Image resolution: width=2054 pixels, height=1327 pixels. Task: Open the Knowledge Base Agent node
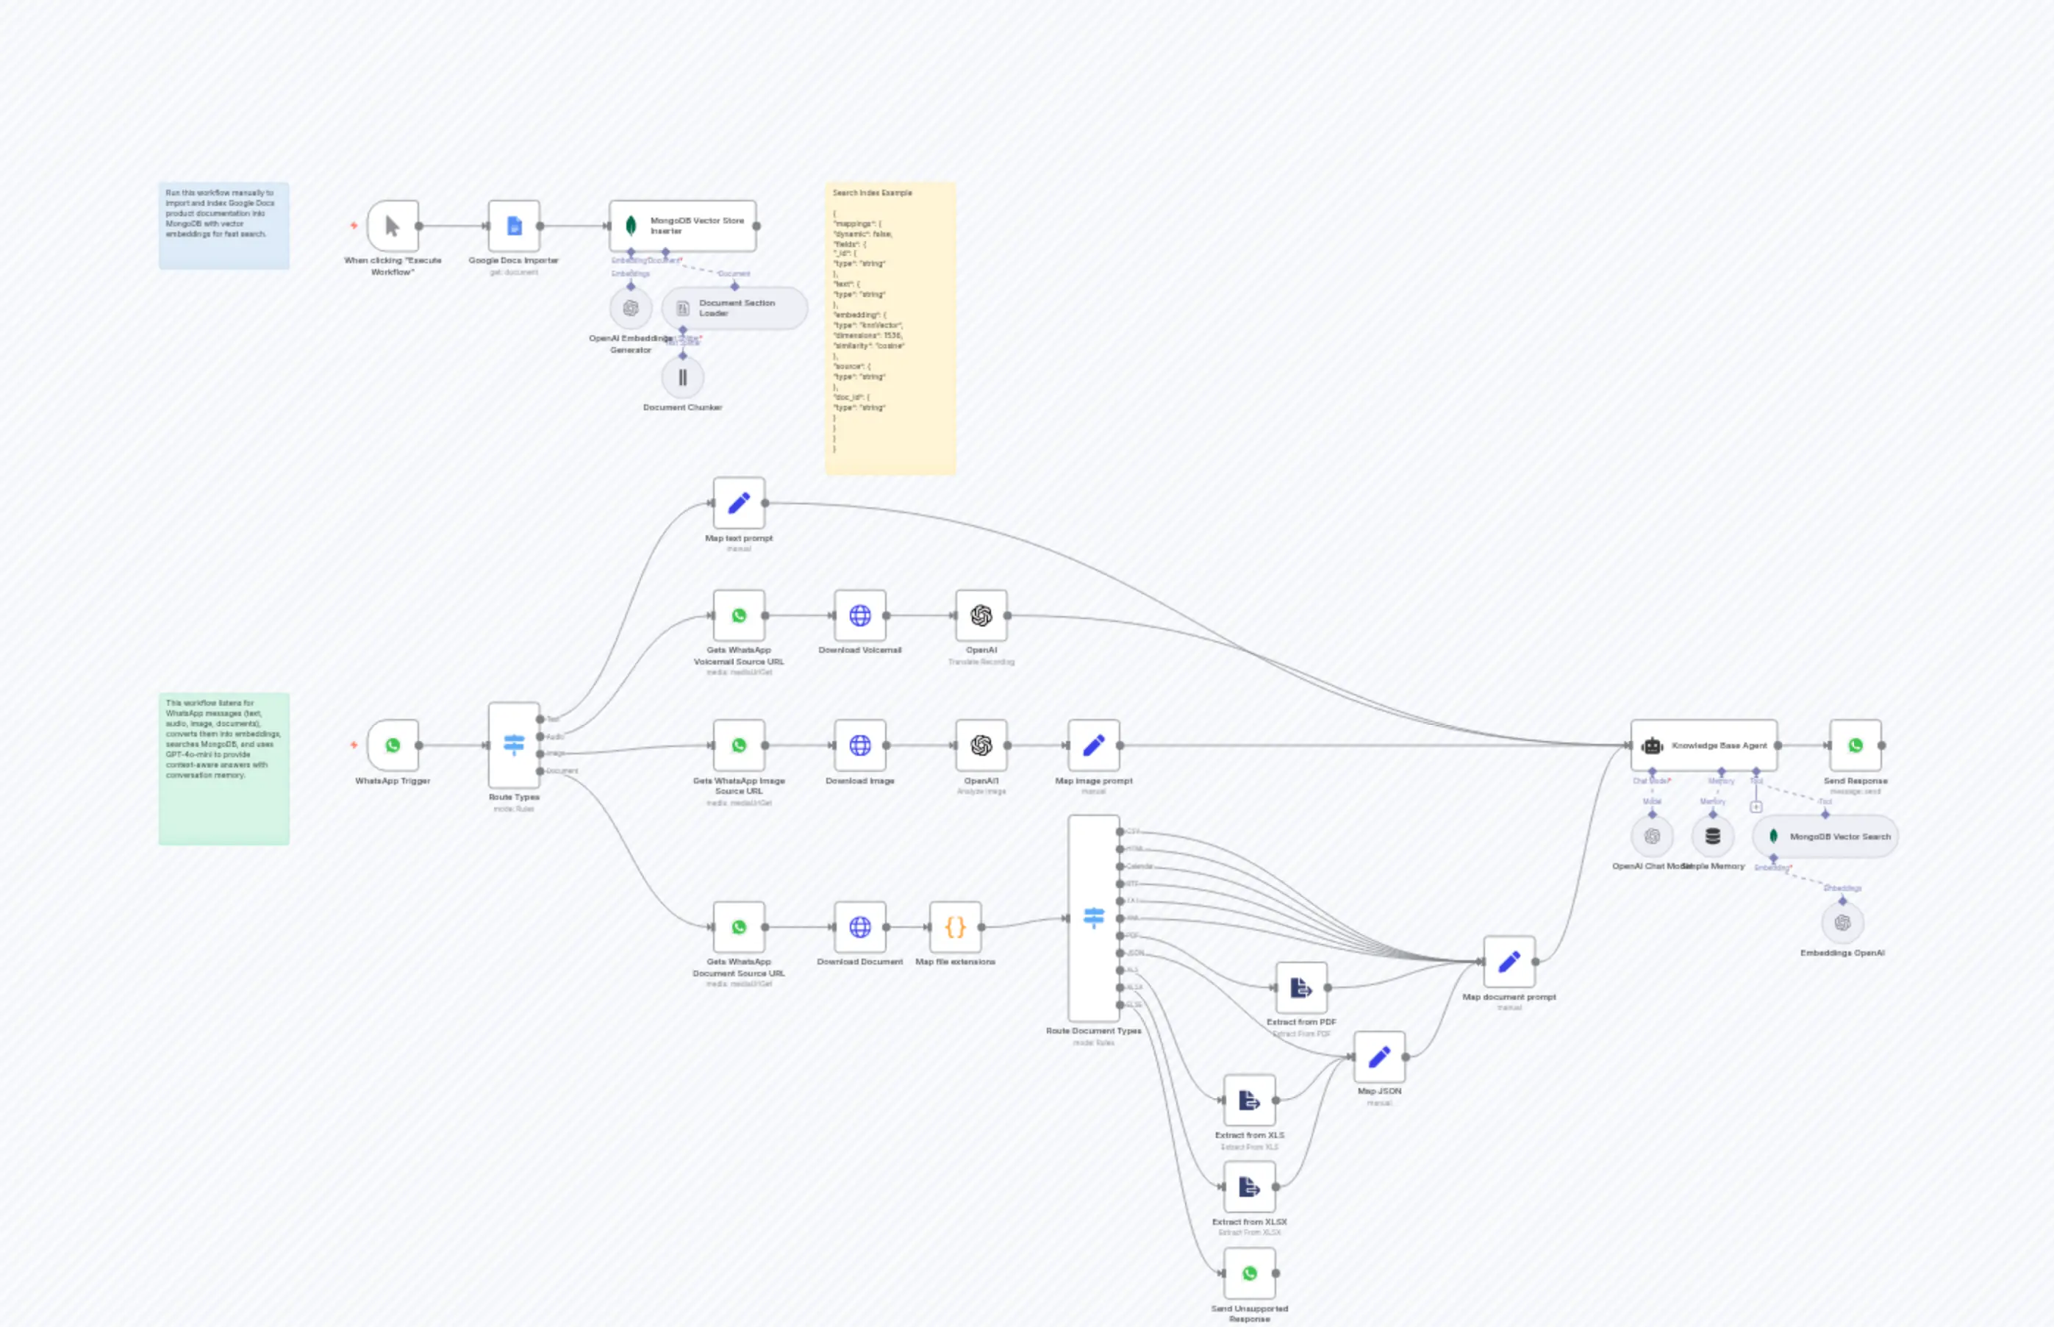(1704, 746)
